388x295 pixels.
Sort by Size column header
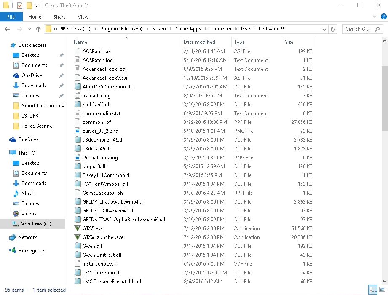tap(289, 42)
